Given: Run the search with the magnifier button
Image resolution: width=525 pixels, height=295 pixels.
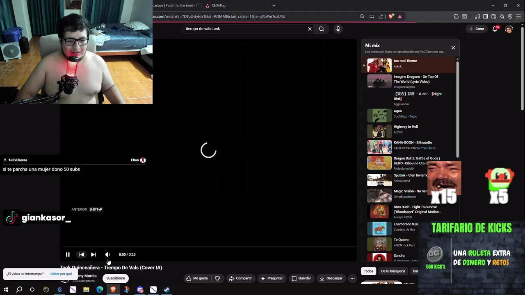Looking at the screenshot, I should tap(322, 29).
